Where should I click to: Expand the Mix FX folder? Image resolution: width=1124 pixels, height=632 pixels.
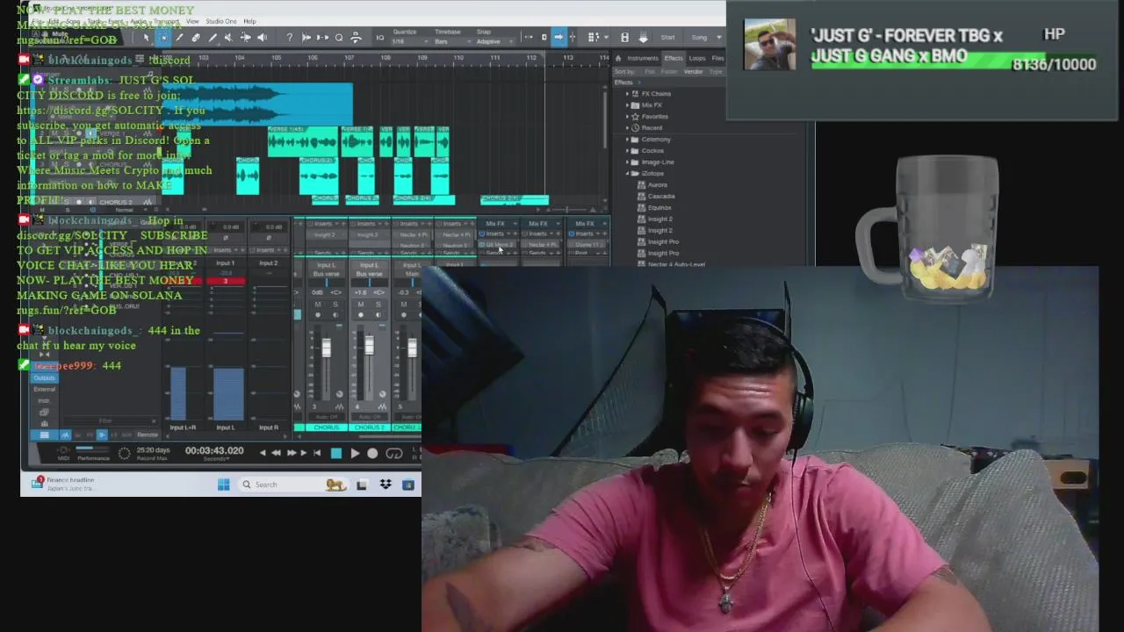627,105
